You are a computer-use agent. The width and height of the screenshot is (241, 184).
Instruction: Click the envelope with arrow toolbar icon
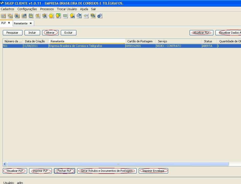[x=24, y=16]
